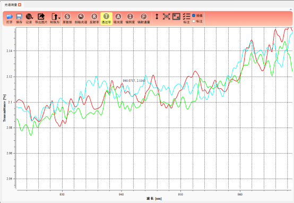Click the vertical auto-scale arrow icon

[157, 16]
